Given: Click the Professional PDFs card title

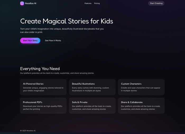Looking at the screenshot, I should click(x=33, y=102).
